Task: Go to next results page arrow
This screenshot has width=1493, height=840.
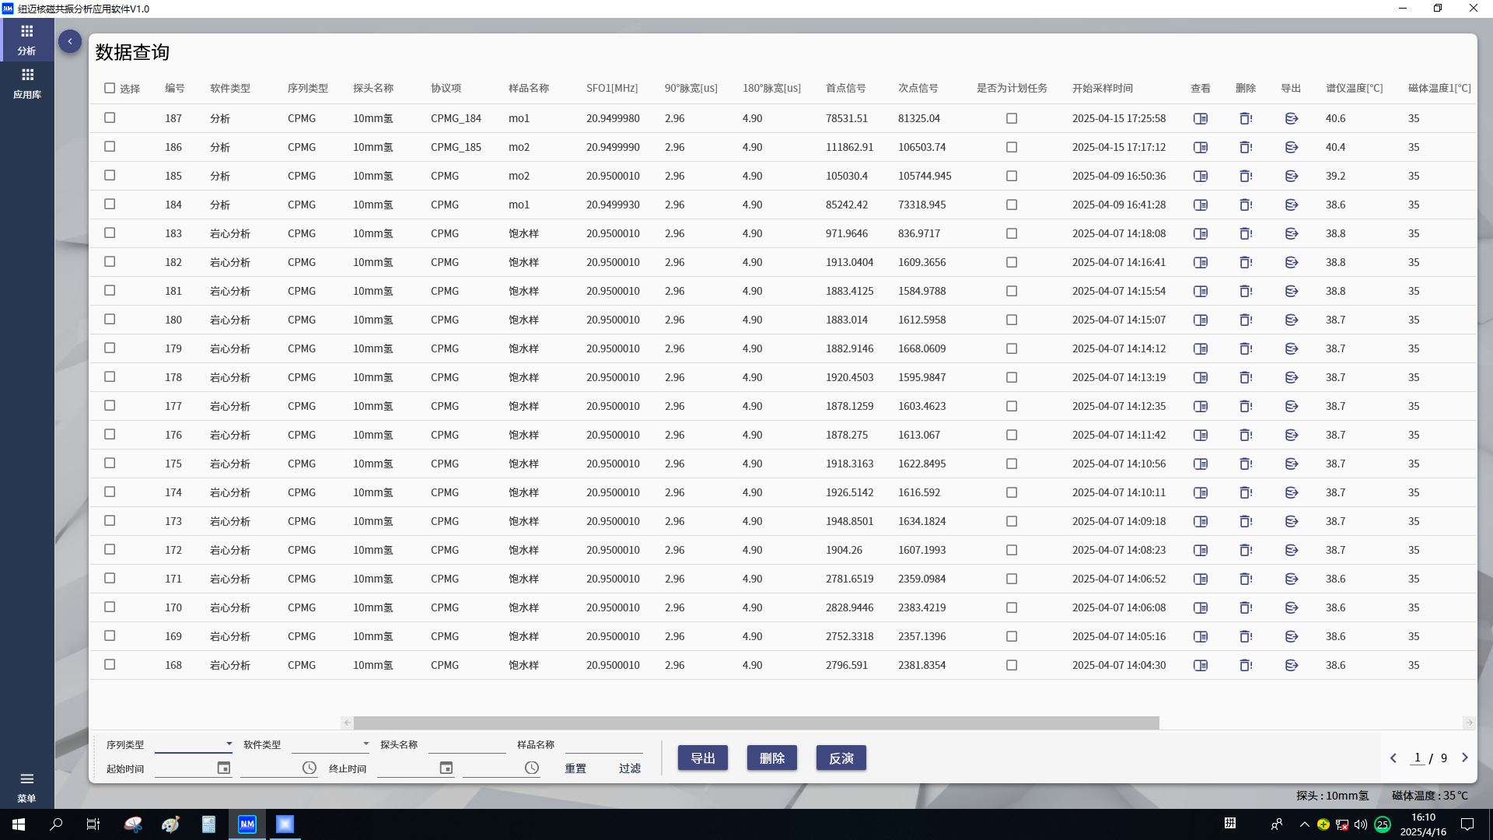Action: (1465, 758)
